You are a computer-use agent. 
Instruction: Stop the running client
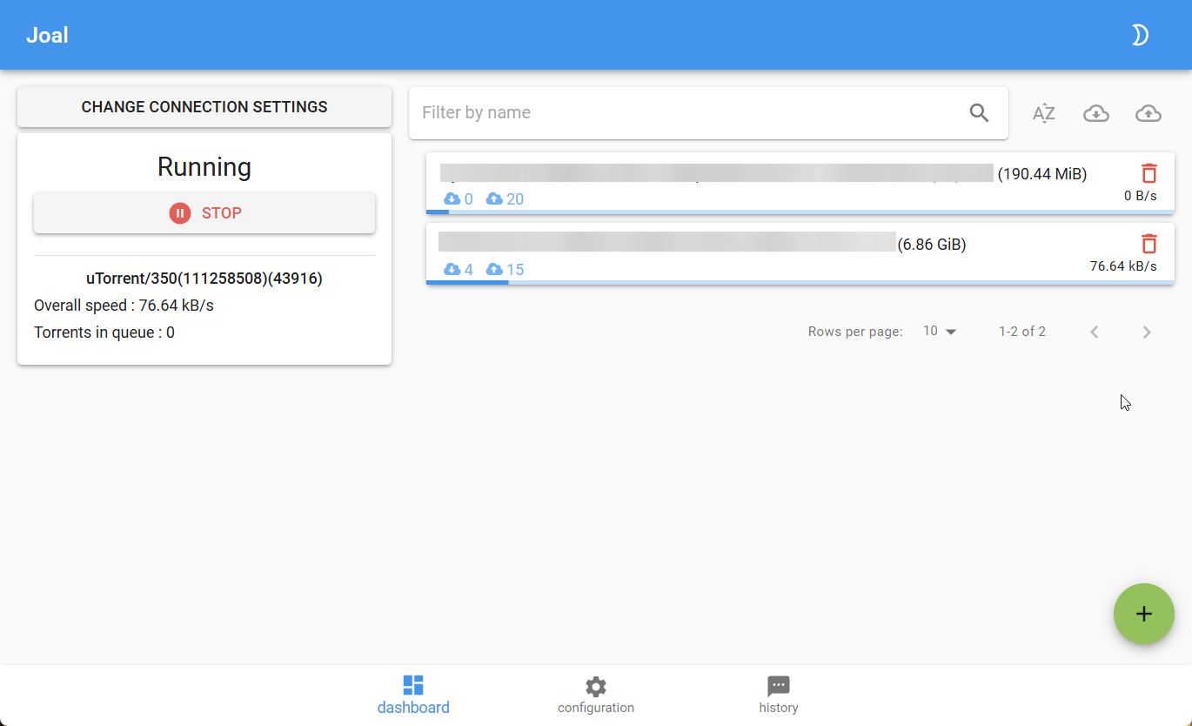[x=204, y=213]
